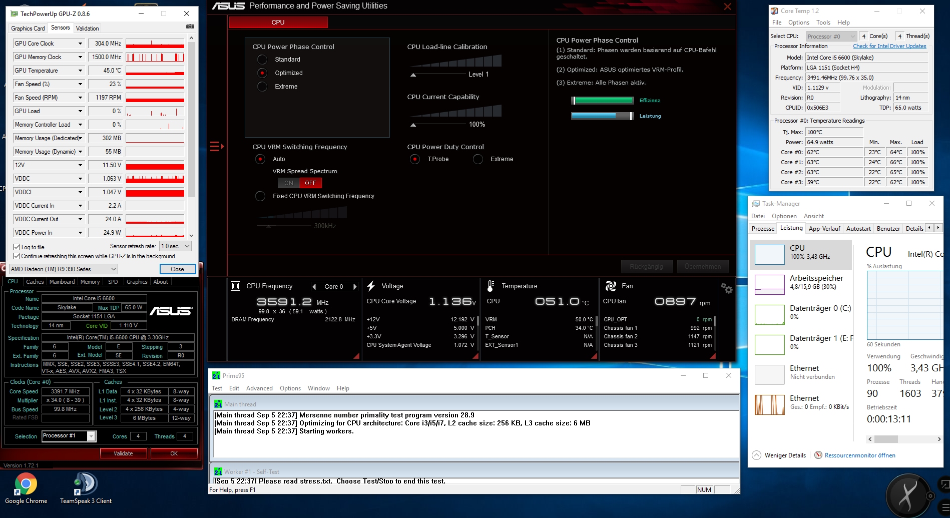Viewport: 950px width, 518px height.
Task: Open CPU-Z Mainboard tab
Action: pos(62,282)
